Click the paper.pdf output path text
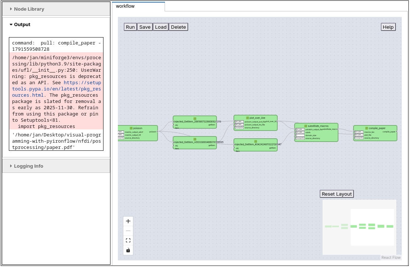 (56, 141)
